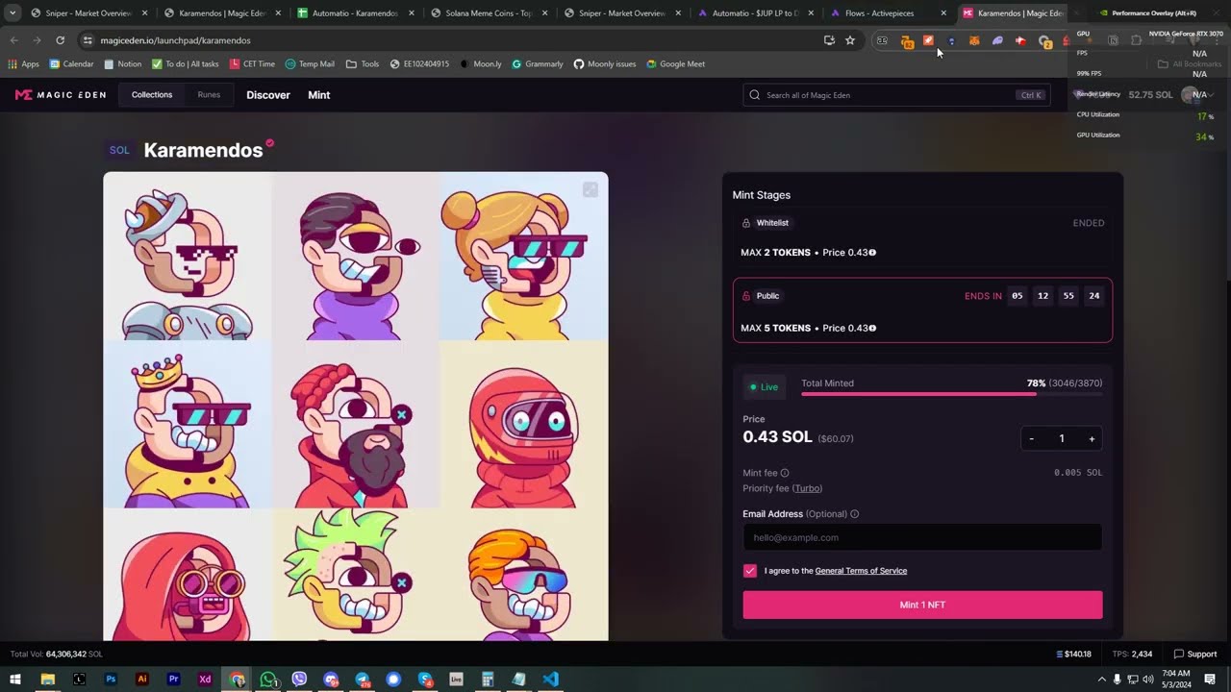Viewport: 1231px width, 692px height.
Task: Switch to the first Sniper - Market Overview tab
Action: [88, 13]
